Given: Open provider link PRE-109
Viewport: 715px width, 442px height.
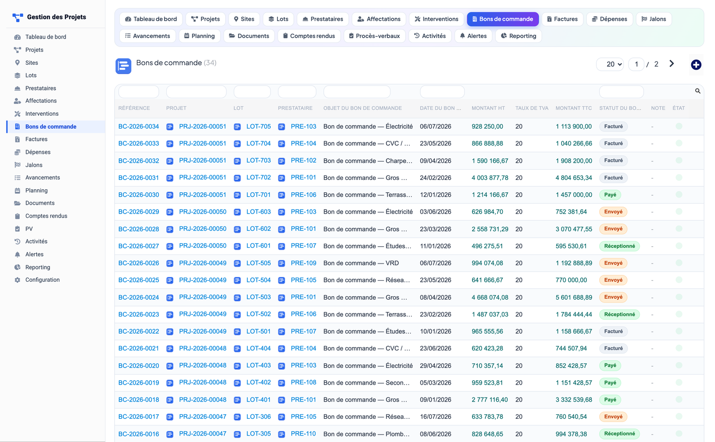Looking at the screenshot, I should click(303, 263).
